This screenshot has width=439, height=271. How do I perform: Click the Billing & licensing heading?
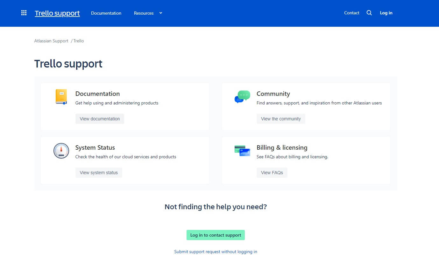(282, 147)
